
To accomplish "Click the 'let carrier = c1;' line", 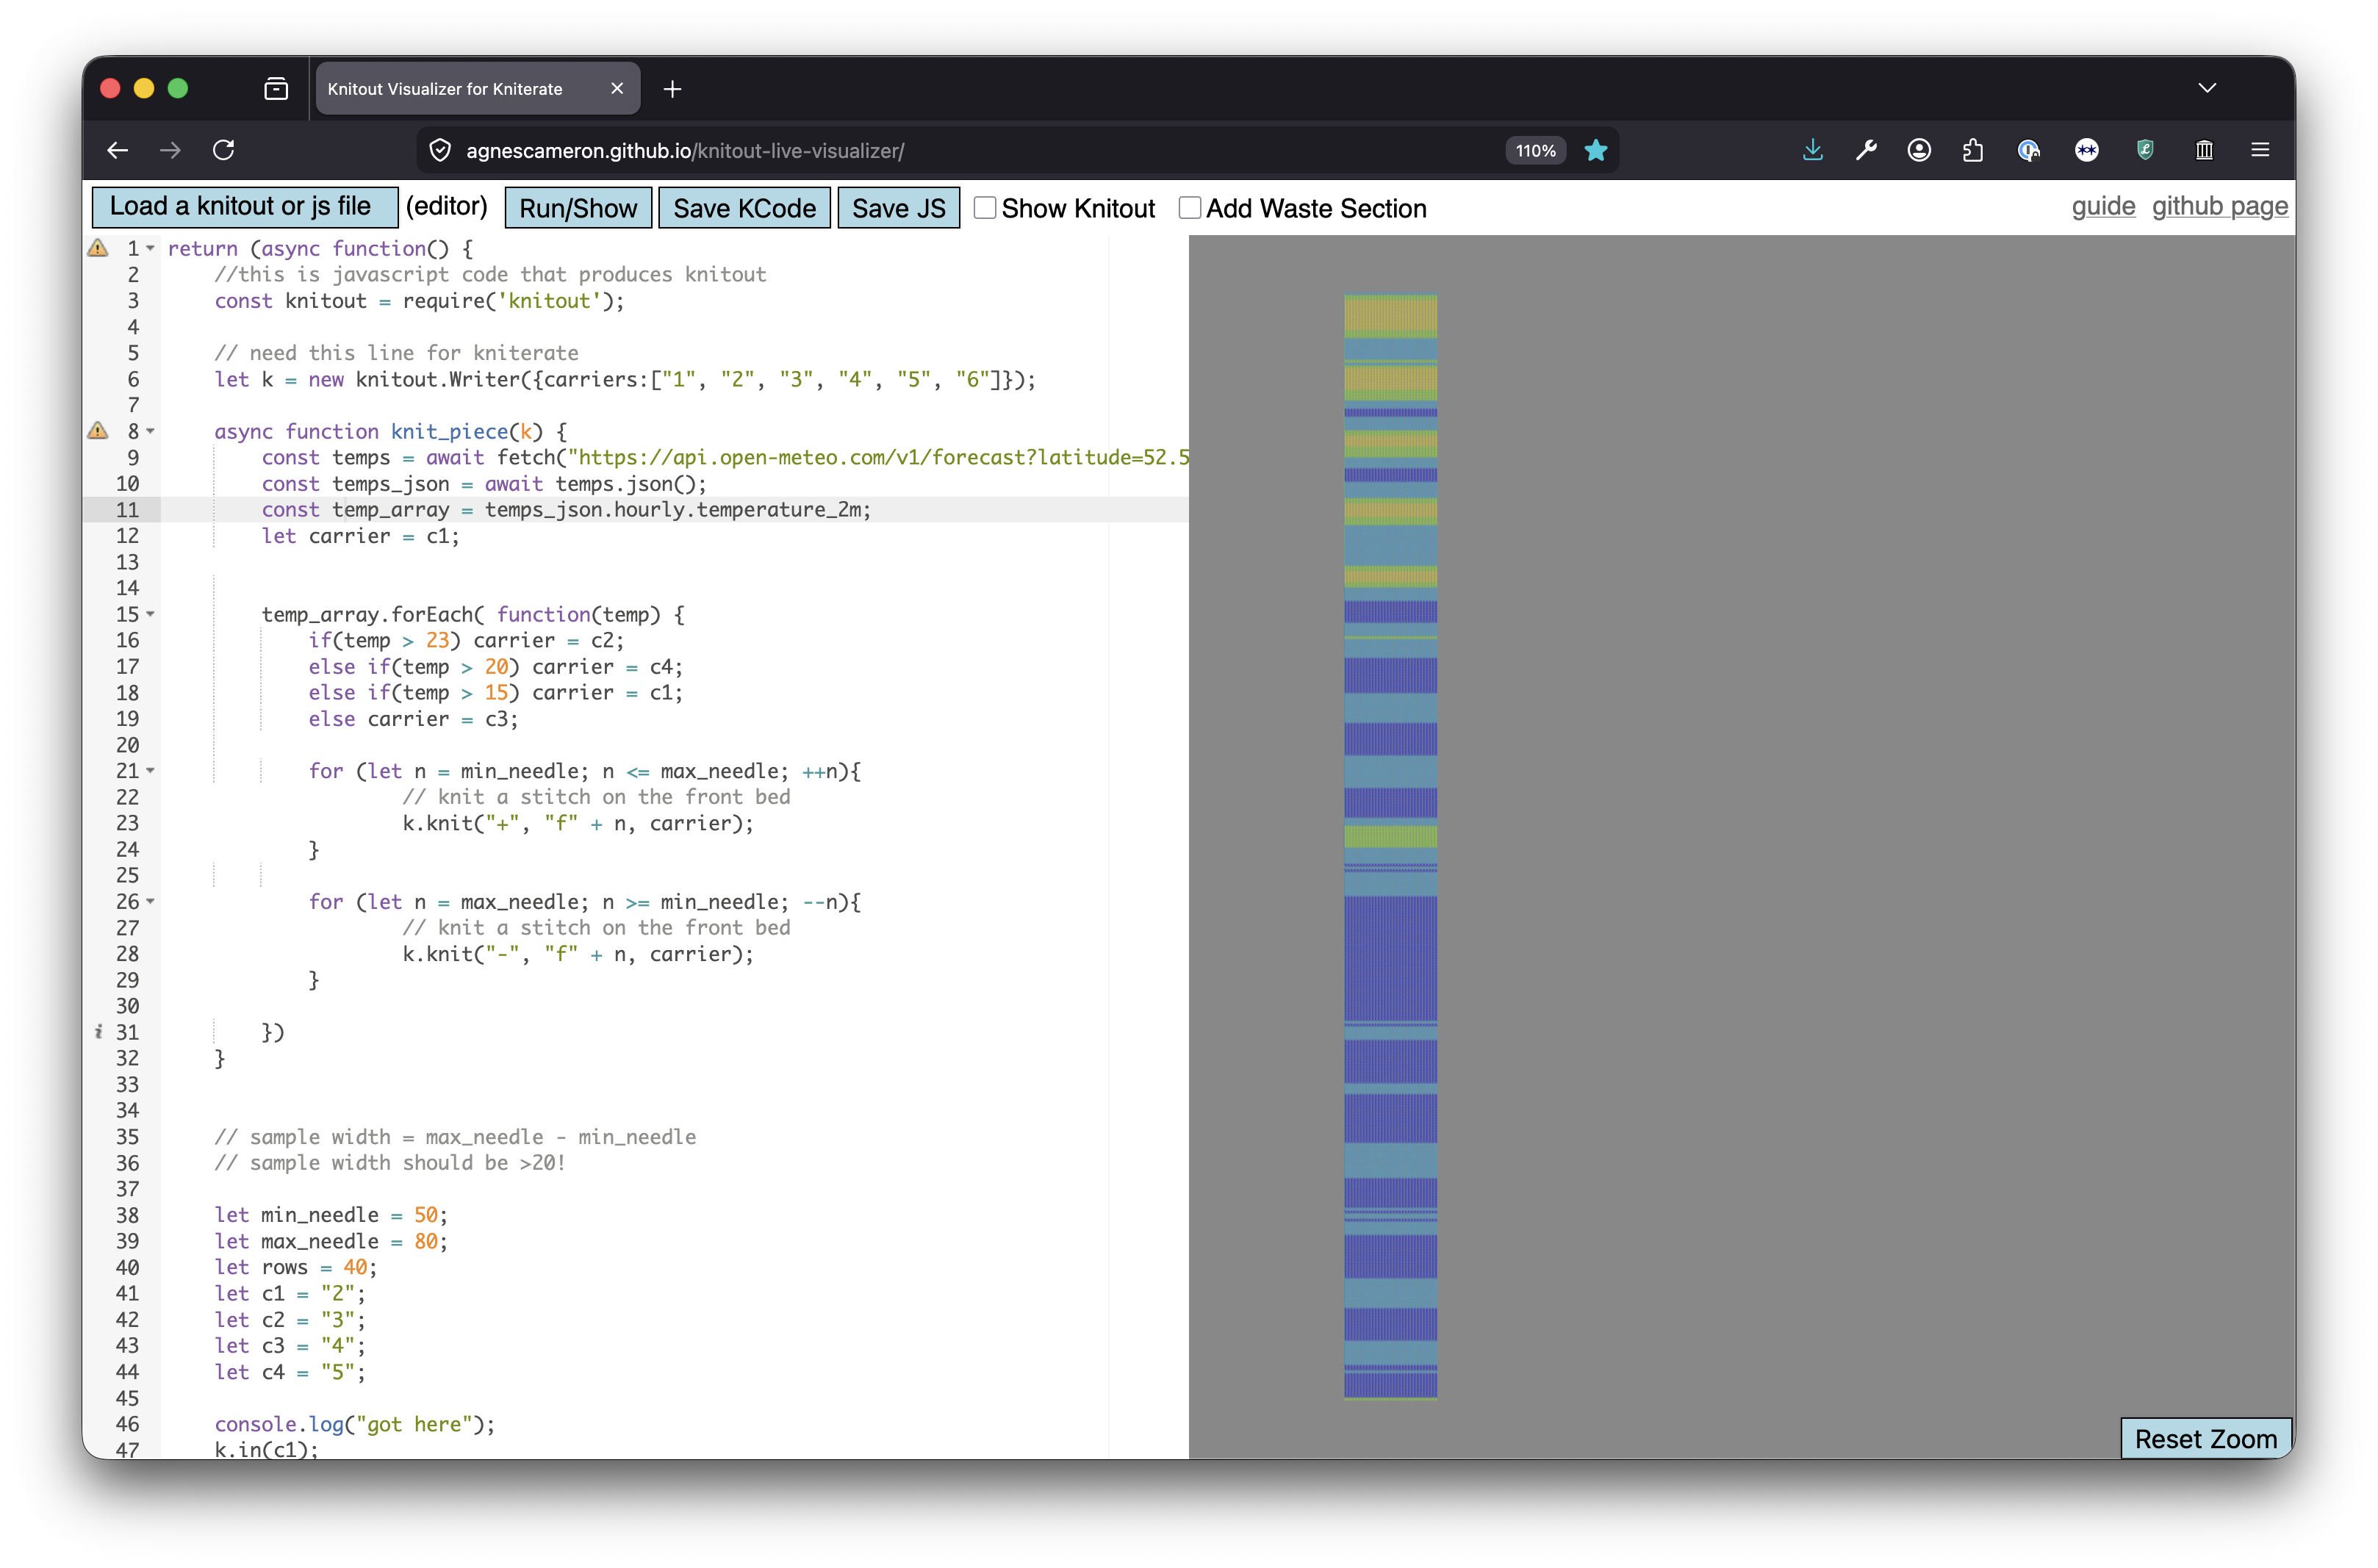I will click(360, 536).
